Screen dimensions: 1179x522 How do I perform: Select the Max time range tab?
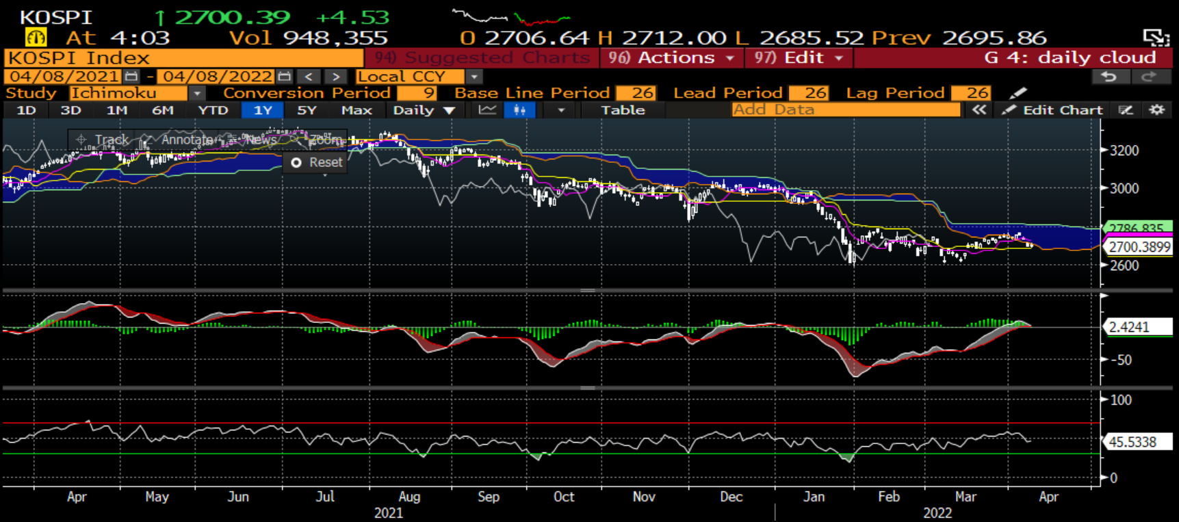357,110
